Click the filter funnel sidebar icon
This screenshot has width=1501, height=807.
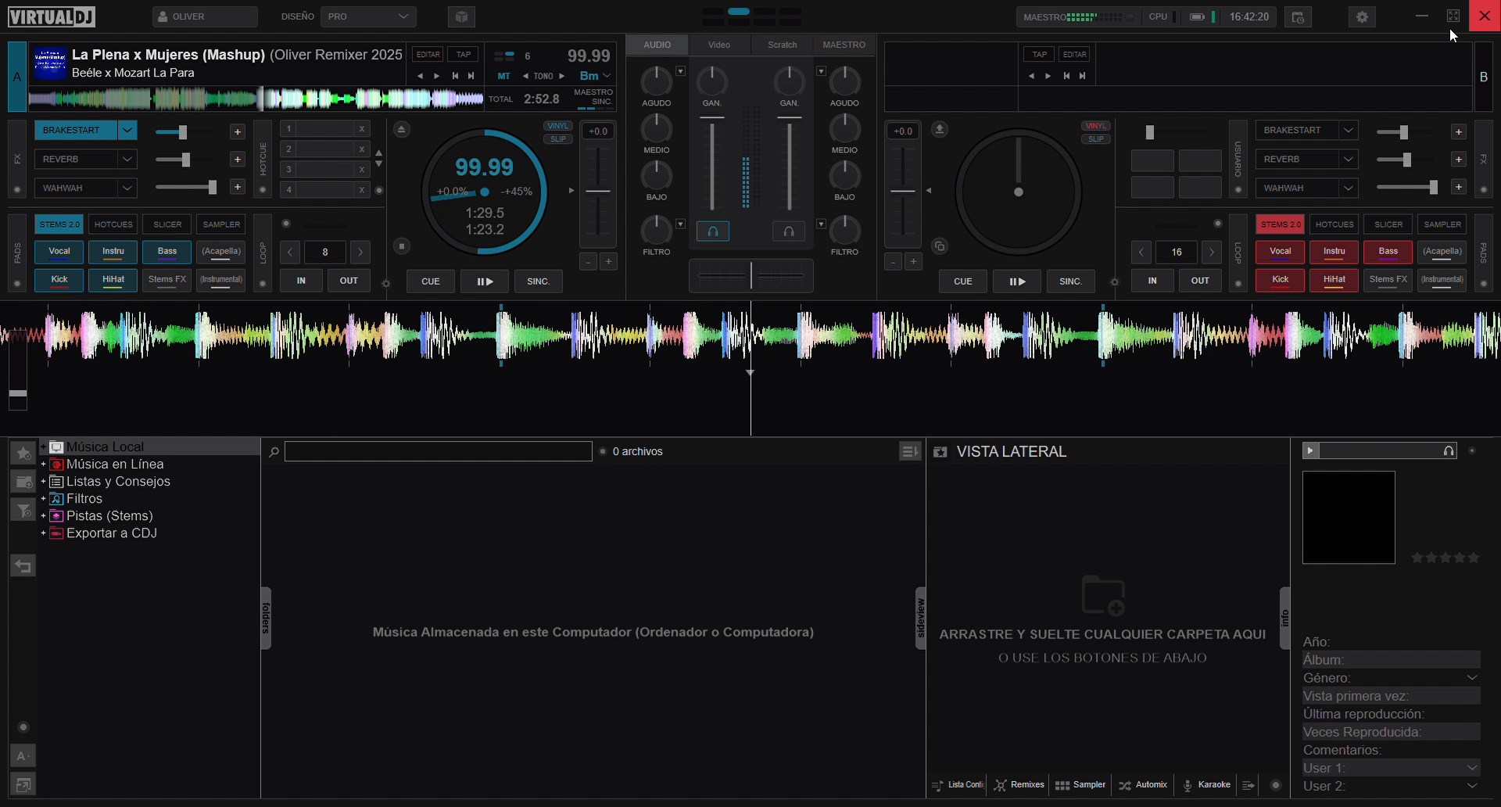pyautogui.click(x=23, y=511)
